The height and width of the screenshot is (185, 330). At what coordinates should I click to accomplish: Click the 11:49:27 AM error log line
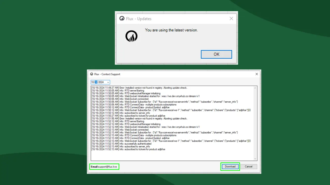point(139,88)
